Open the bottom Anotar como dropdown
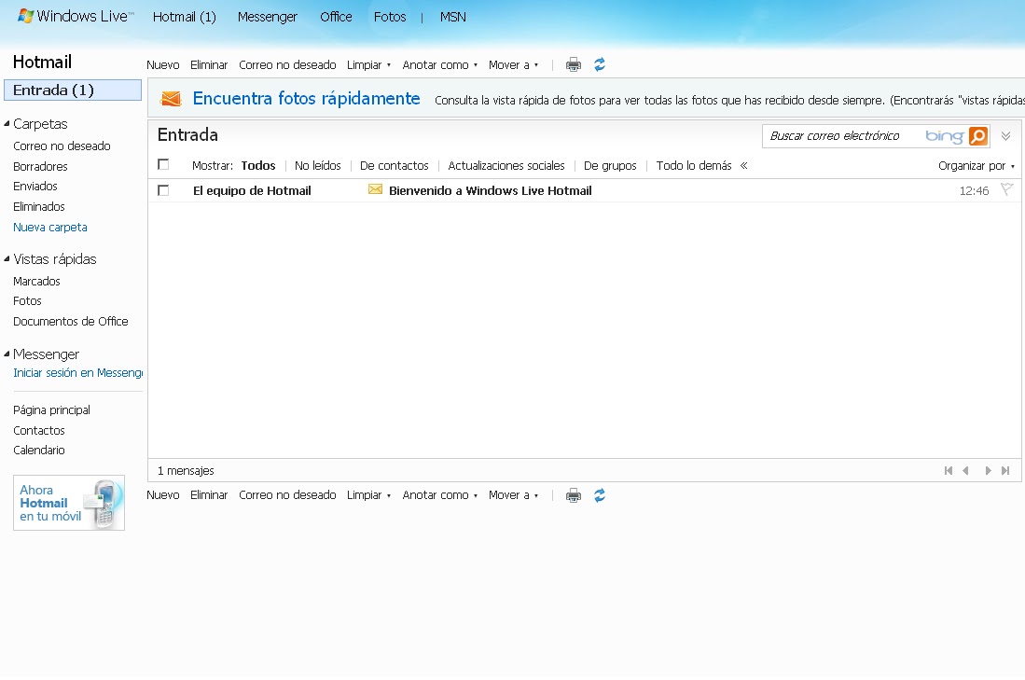This screenshot has height=680, width=1025. point(440,495)
